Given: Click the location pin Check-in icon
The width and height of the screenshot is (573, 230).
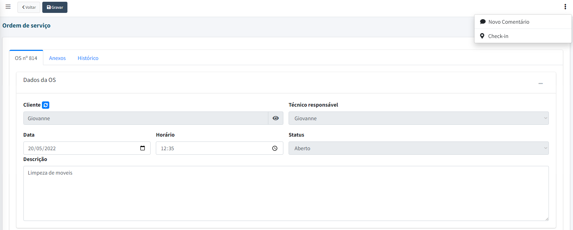Looking at the screenshot, I should 482,36.
